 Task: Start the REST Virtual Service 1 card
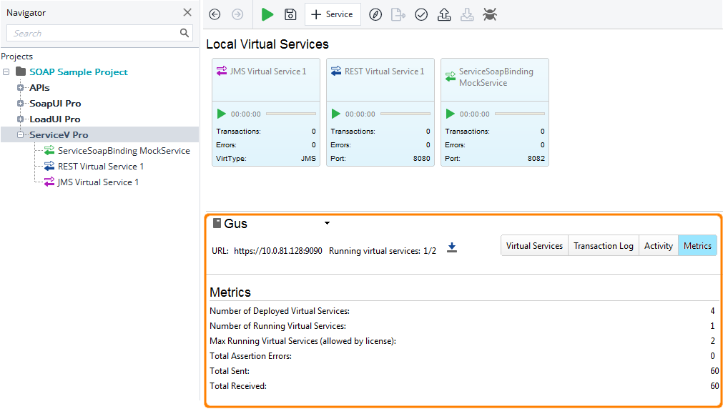point(335,114)
